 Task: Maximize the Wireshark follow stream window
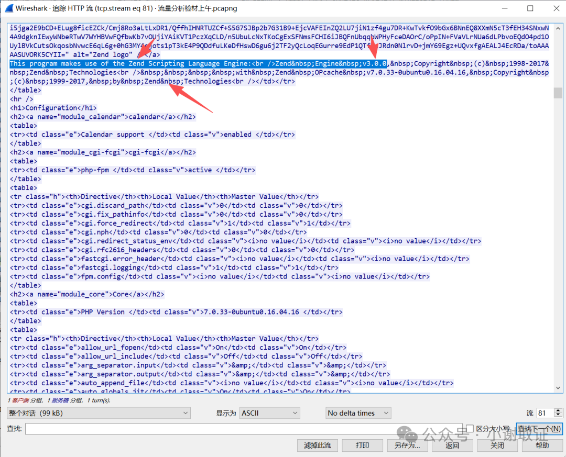(530, 8)
